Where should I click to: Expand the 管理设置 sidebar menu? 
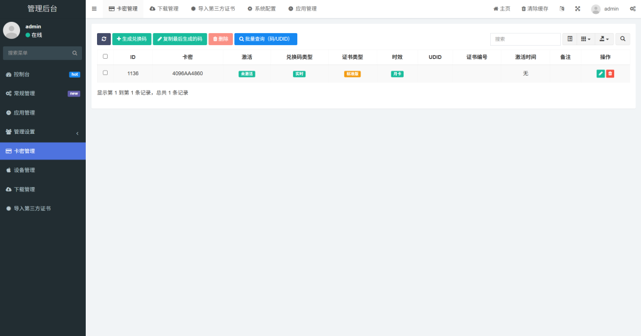43,132
